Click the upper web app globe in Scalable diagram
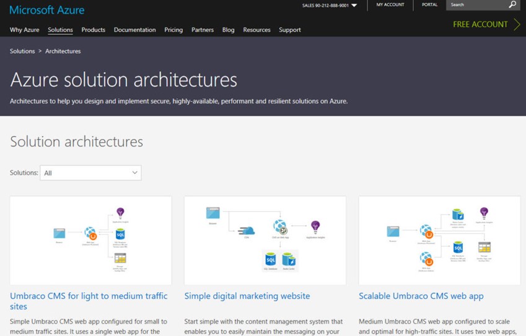526x336 pixels. click(426, 231)
